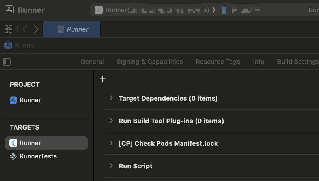The width and height of the screenshot is (319, 181).
Task: Select the Runner editor tab
Action: pos(72,29)
